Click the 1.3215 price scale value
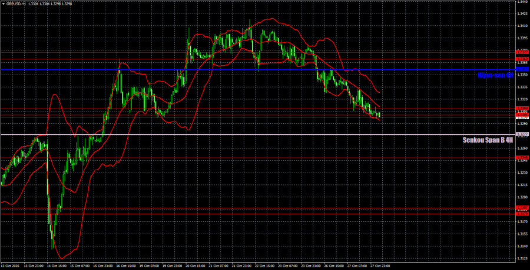Image resolution: width=530 pixels, height=270 pixels. click(x=522, y=185)
